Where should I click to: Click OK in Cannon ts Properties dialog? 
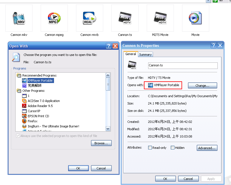165,179
